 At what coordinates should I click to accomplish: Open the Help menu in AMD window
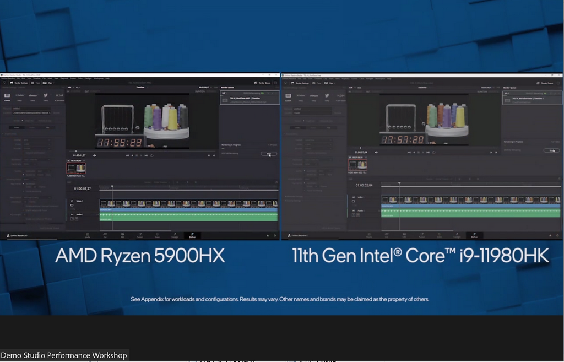tap(107, 78)
